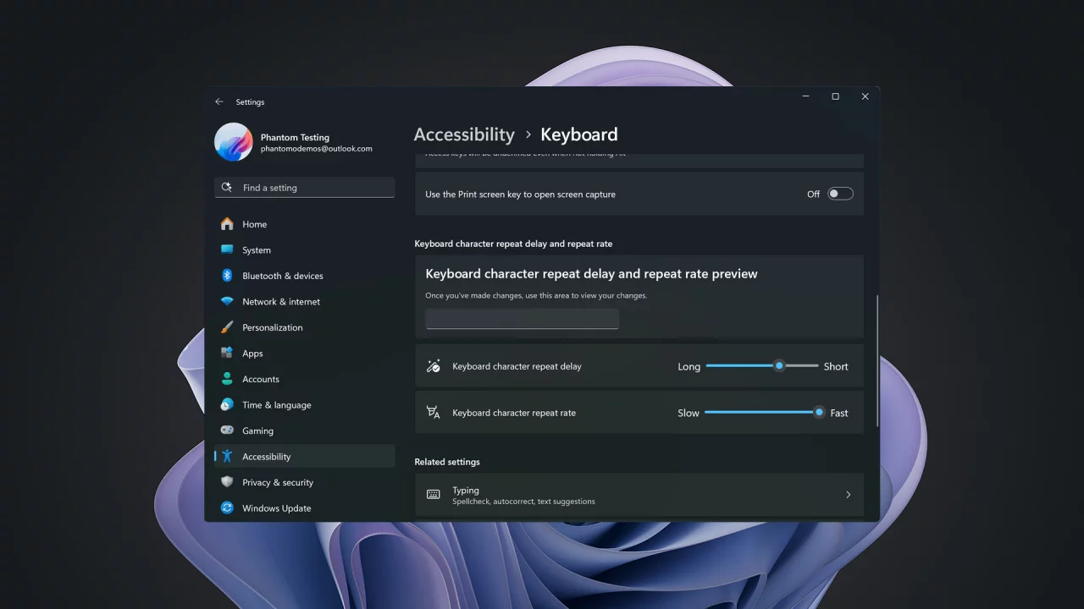Open the Typing related settings row
Viewport: 1084px width, 609px height.
[639, 495]
